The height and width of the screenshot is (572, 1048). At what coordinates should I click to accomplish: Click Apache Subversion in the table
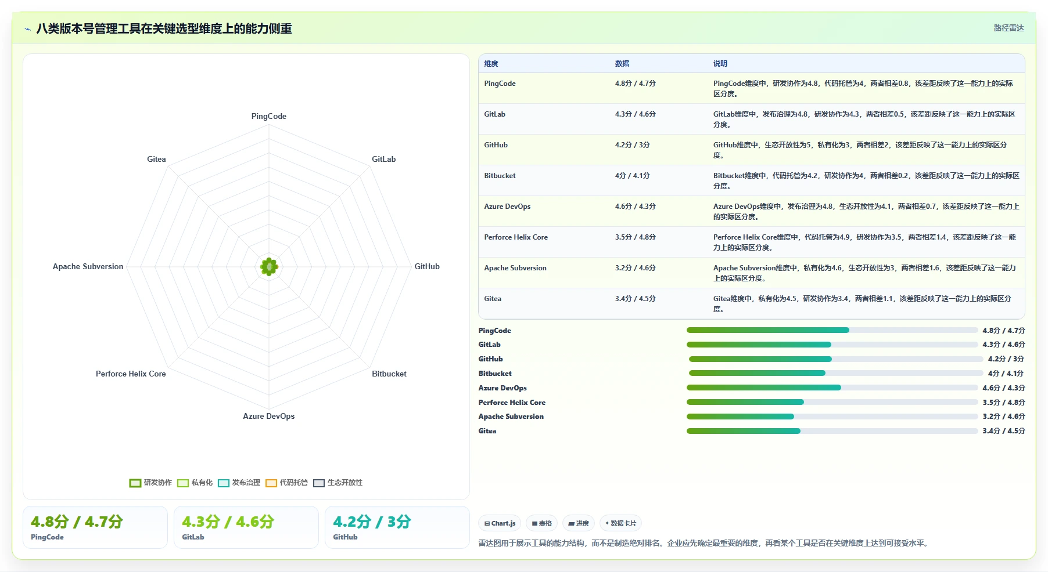(515, 268)
